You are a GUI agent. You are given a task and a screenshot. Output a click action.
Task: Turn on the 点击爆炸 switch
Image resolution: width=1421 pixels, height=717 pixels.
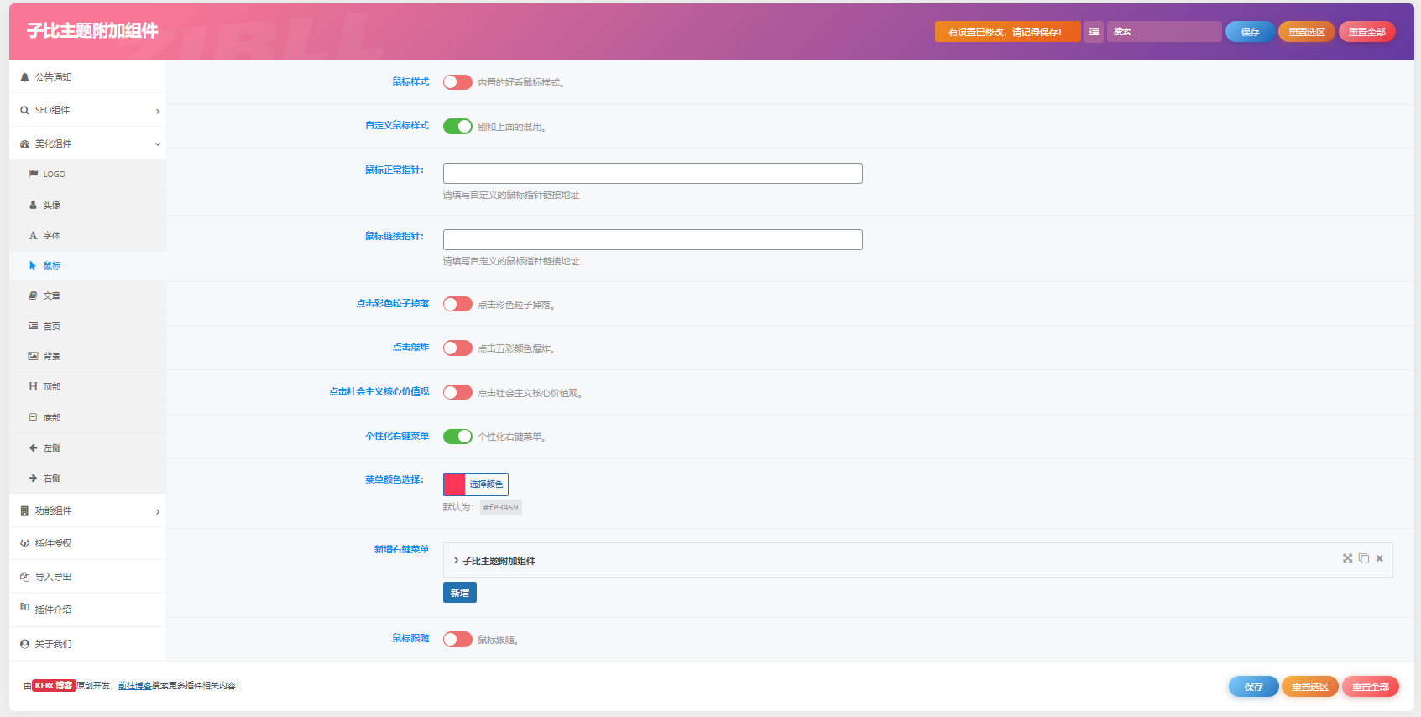point(457,348)
